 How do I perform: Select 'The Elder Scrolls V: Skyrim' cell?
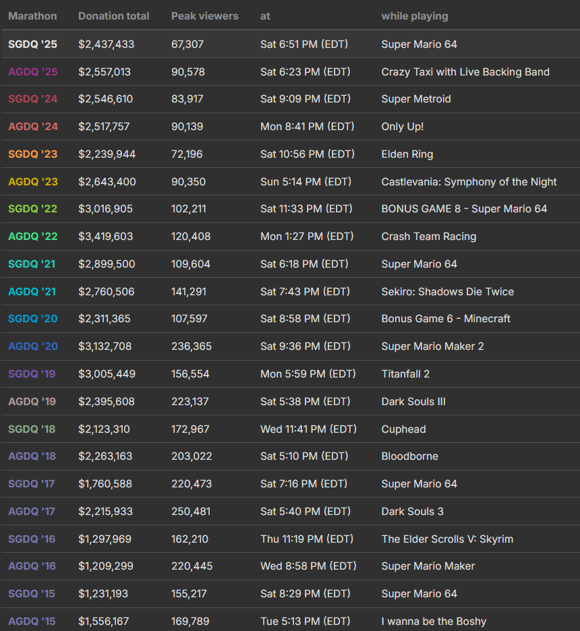coord(447,539)
